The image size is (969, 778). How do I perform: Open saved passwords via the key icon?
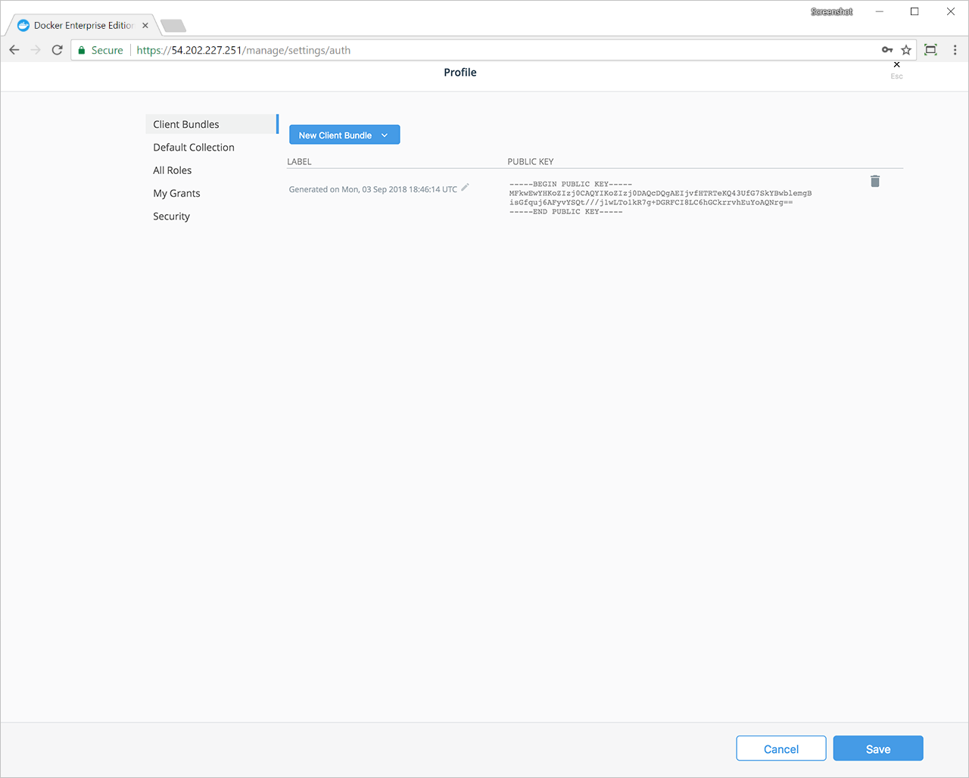pos(886,49)
